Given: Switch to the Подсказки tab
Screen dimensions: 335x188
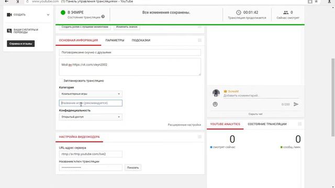Looking at the screenshot, I should tap(141, 40).
